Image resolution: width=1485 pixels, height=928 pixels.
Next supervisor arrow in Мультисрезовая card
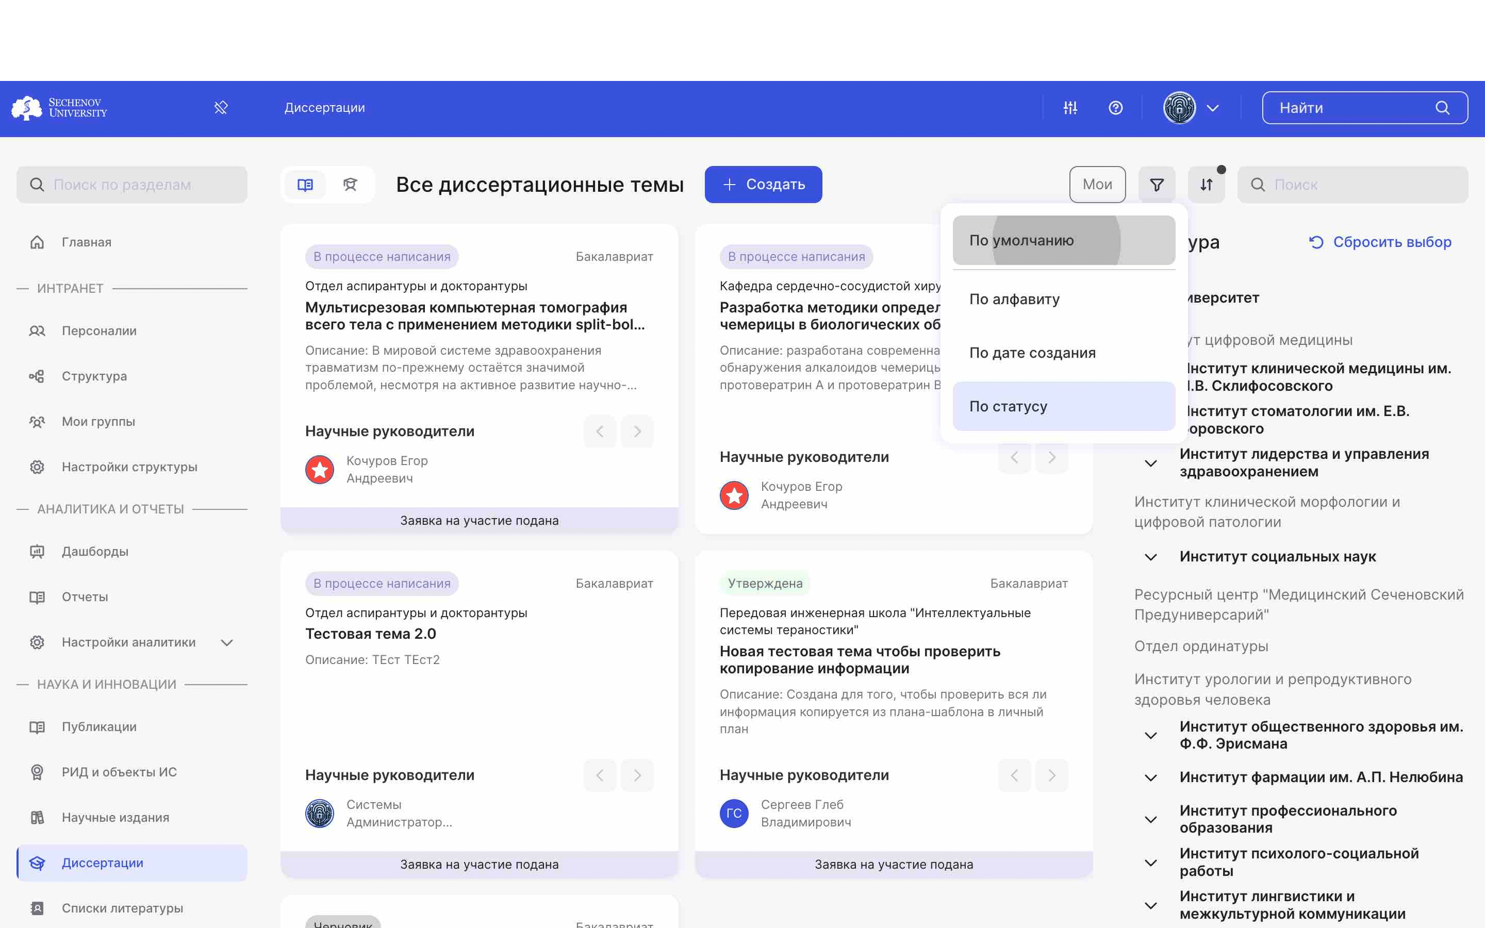coord(637,432)
